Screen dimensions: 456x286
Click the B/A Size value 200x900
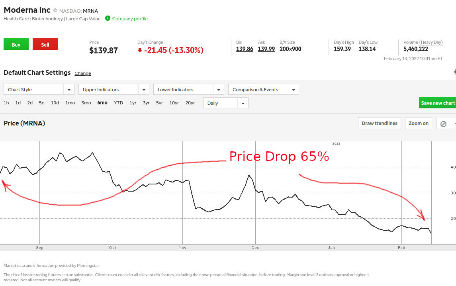click(x=290, y=49)
